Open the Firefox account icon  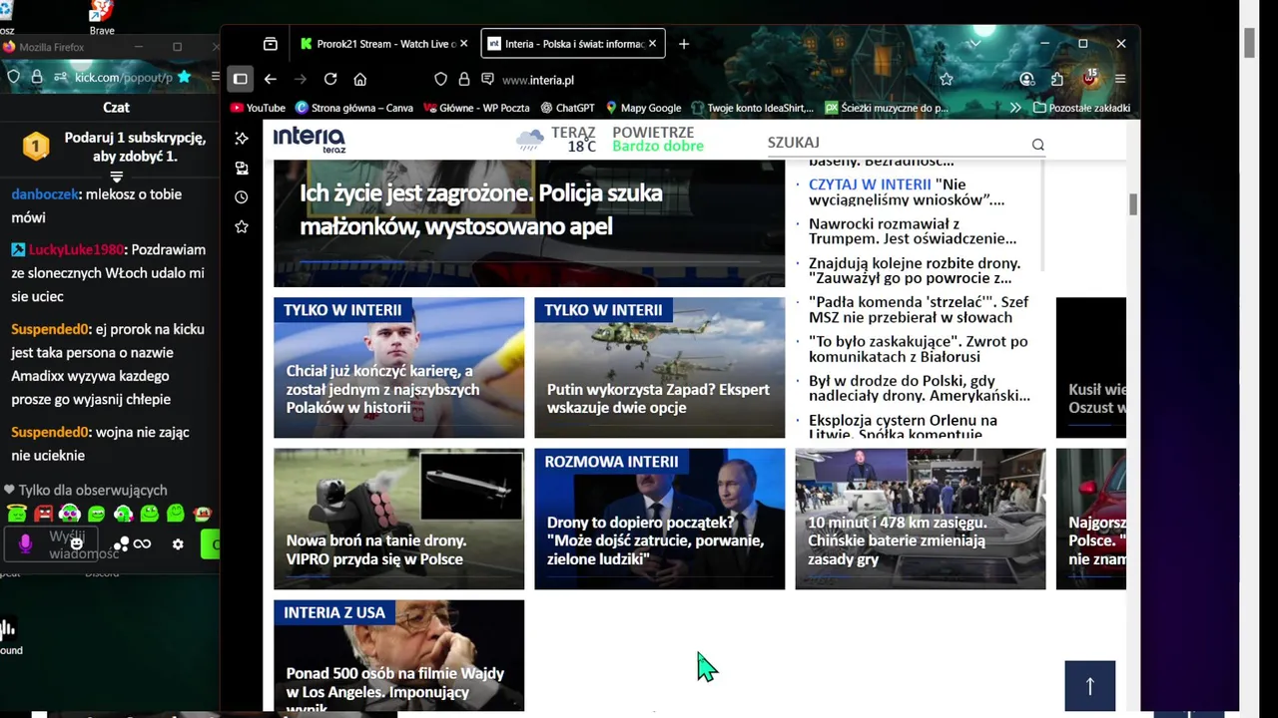[1027, 79]
